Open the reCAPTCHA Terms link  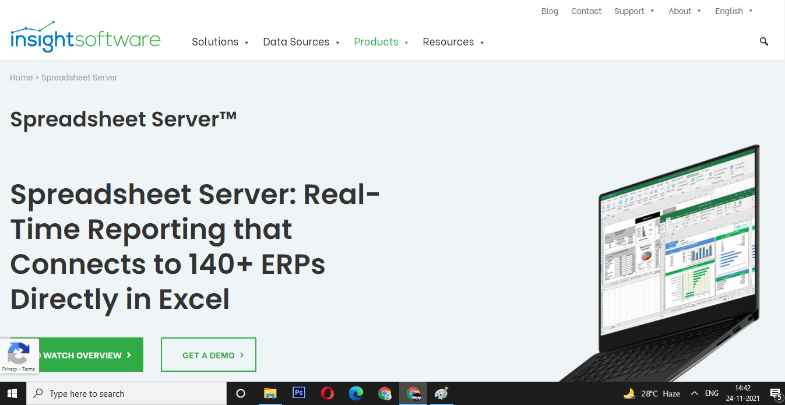pyautogui.click(x=29, y=369)
